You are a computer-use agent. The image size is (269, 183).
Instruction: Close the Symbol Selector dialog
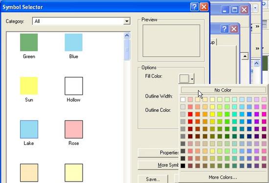tap(204, 7)
